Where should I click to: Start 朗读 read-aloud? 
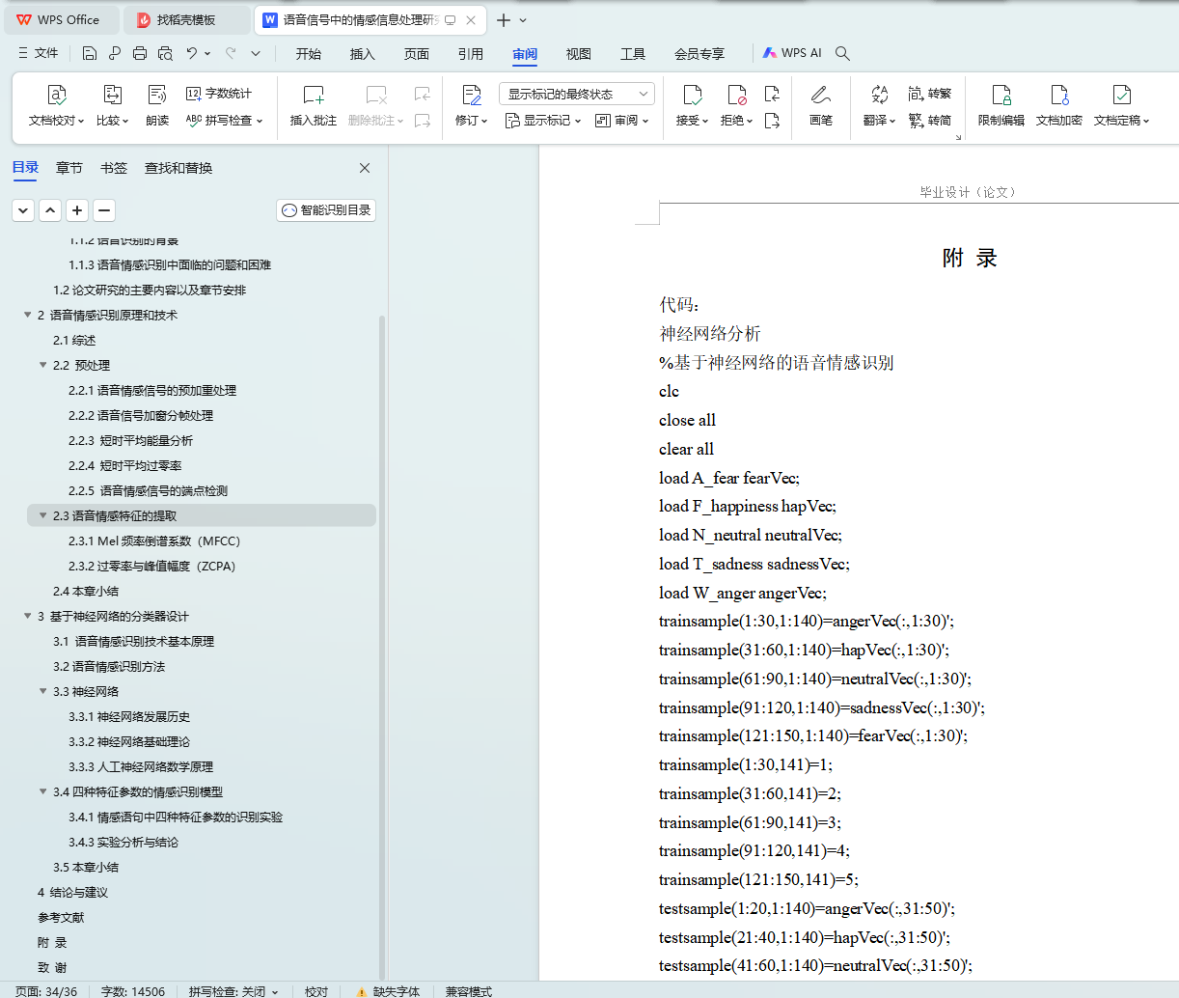157,106
